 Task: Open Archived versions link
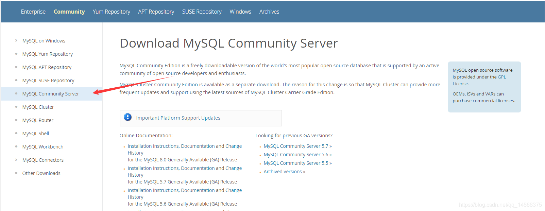point(284,172)
